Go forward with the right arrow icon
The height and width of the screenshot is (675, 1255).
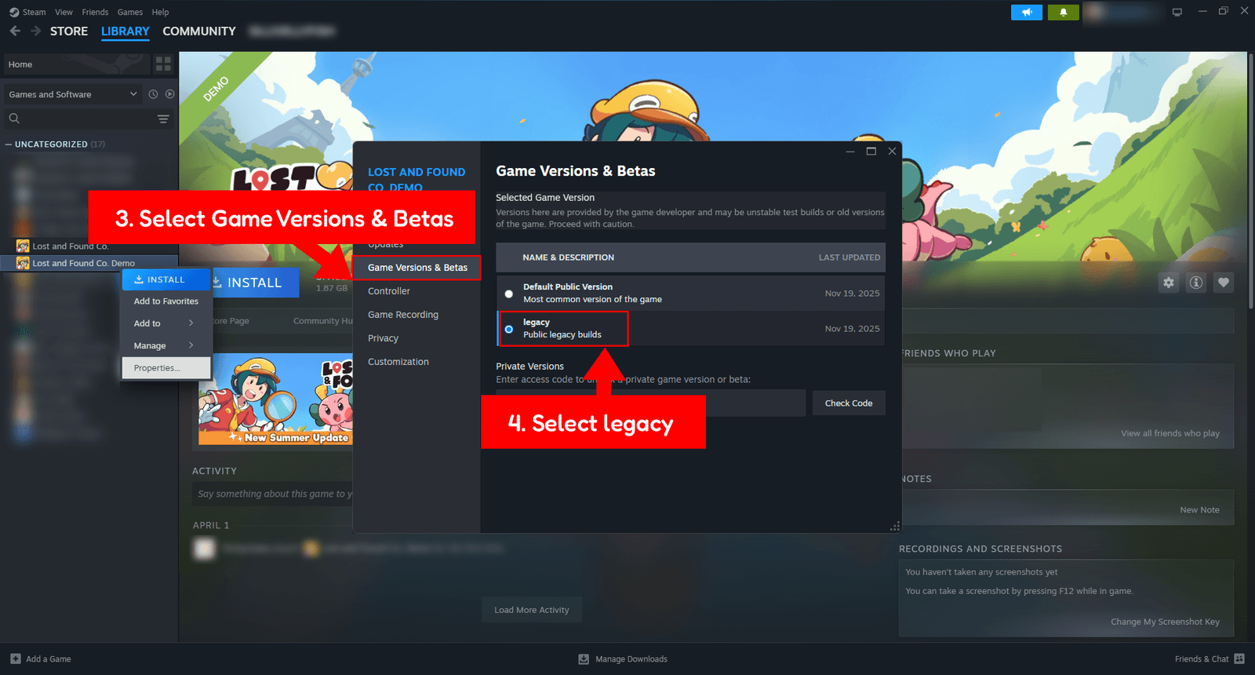pyautogui.click(x=35, y=31)
